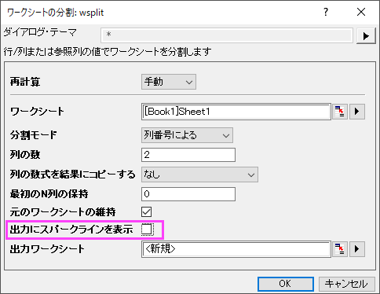This screenshot has width=380, height=294.
Task: Click the ダイアログ・テーマ text field
Action: [227, 35]
